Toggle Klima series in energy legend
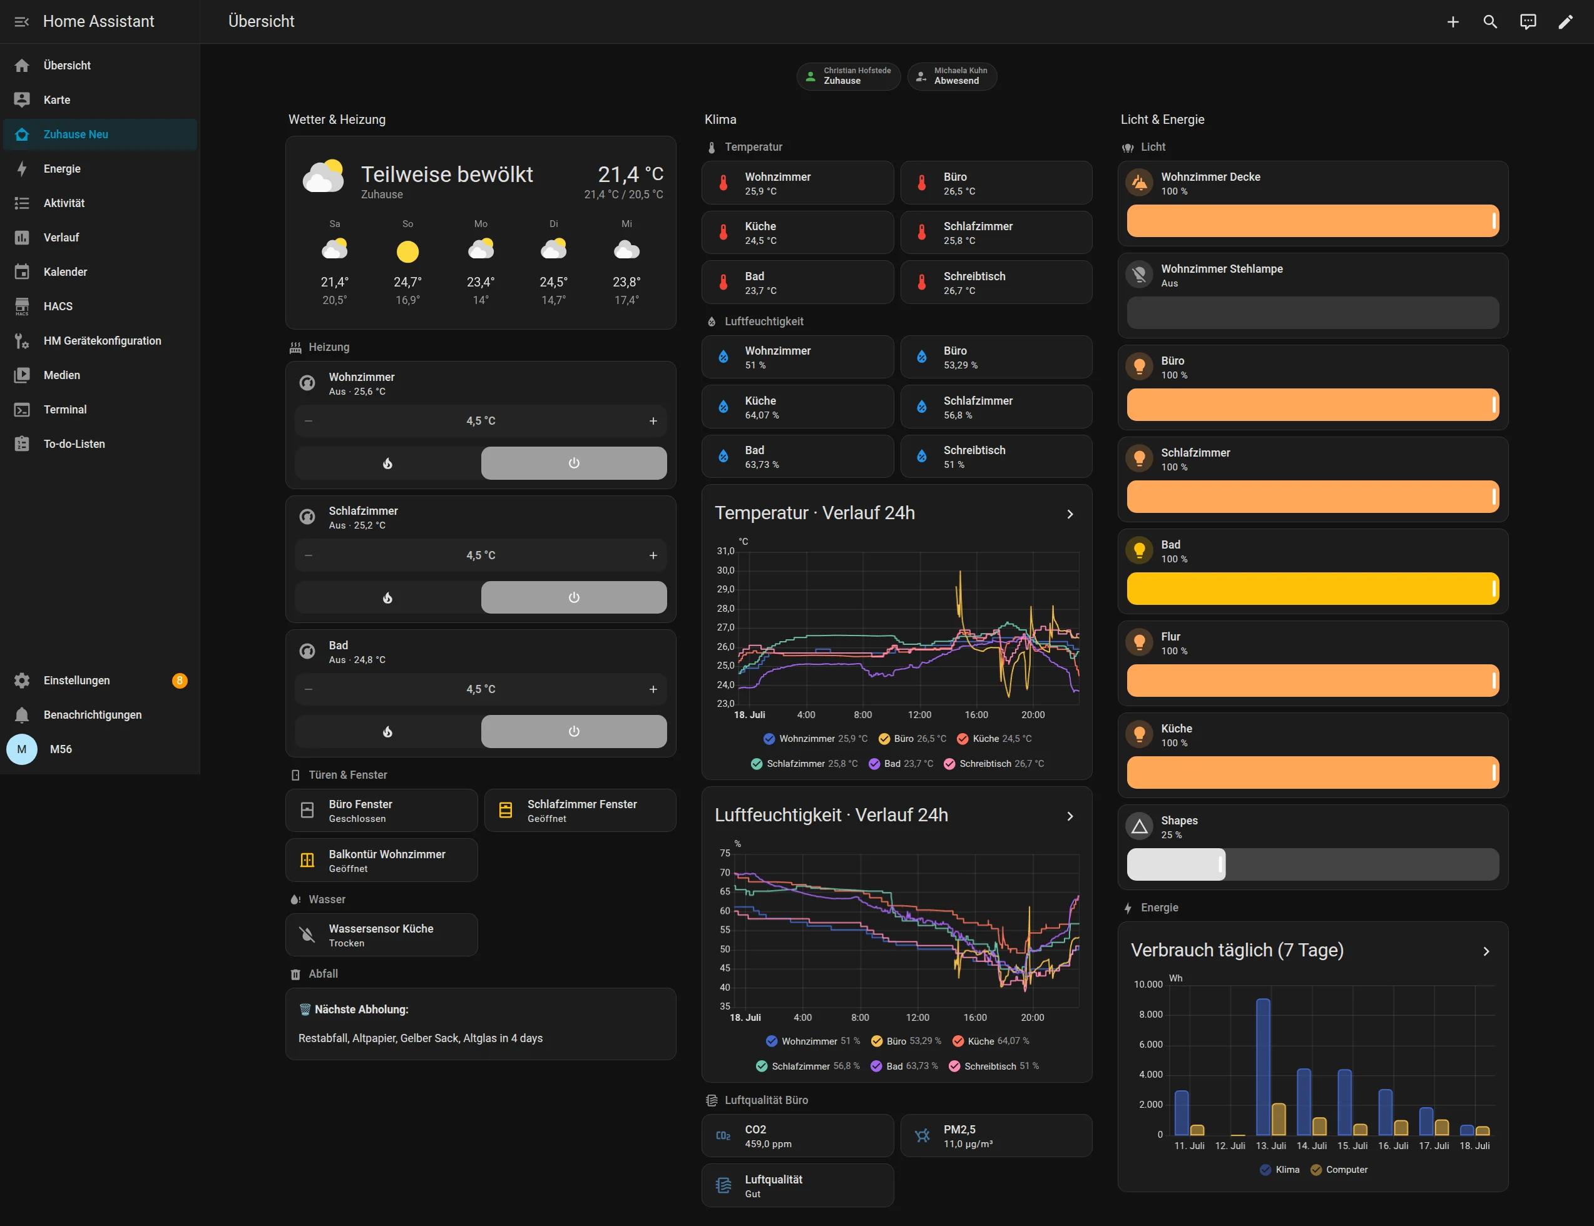The height and width of the screenshot is (1226, 1594). pyautogui.click(x=1279, y=1170)
